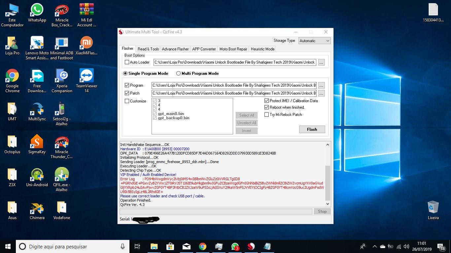Open the Advance Flasher tab
Screen dimensions: 451x253
[175, 49]
